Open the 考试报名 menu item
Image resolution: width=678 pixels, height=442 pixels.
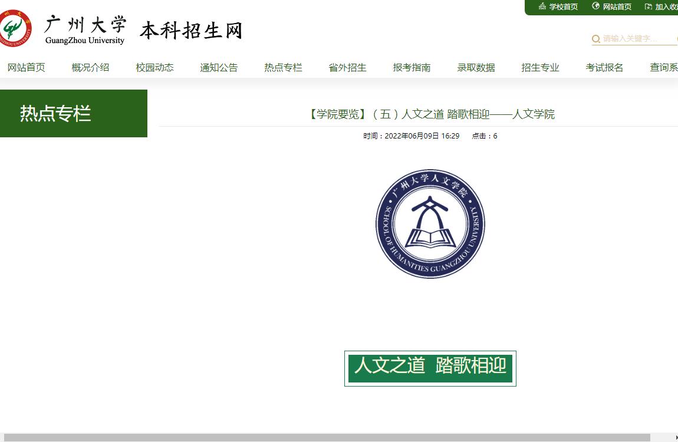(x=604, y=67)
